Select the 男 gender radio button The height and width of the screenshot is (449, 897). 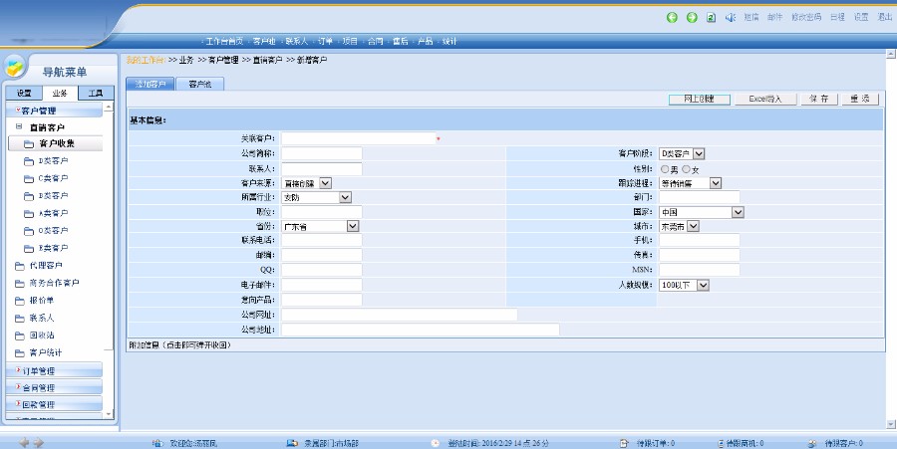pos(665,169)
